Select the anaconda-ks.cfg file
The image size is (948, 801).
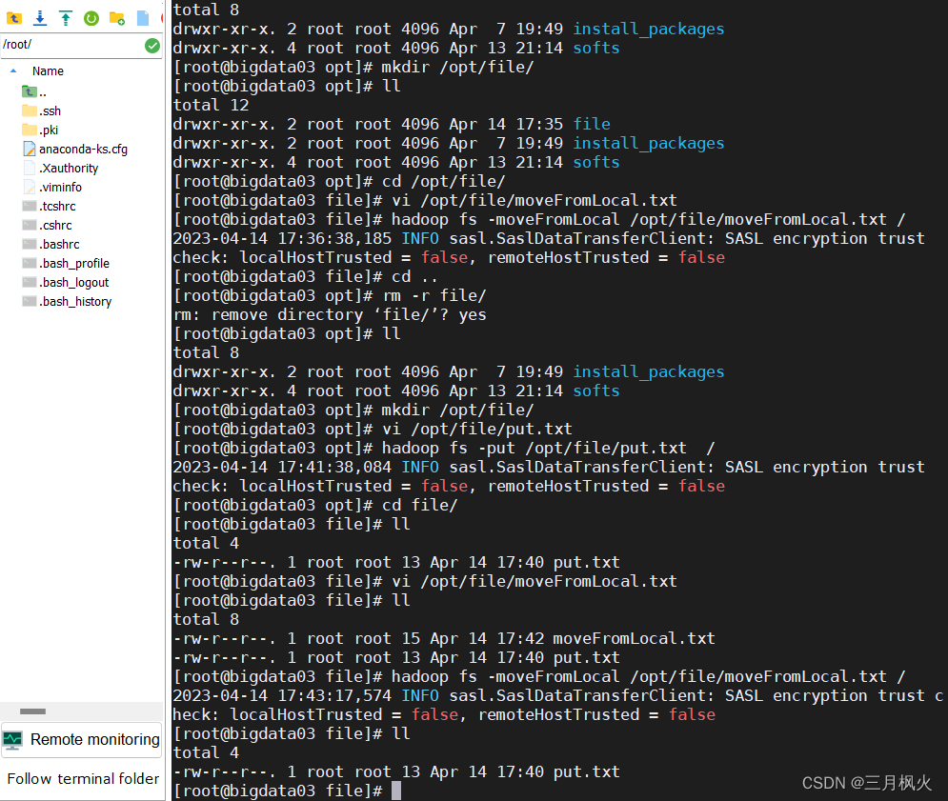coord(75,150)
